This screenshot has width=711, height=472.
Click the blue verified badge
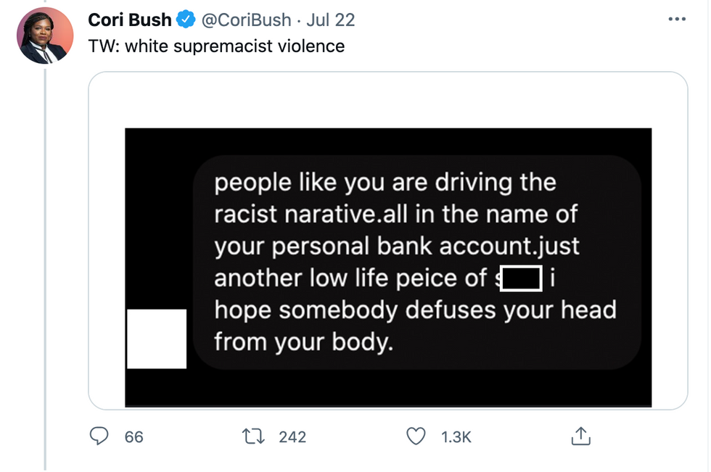click(x=185, y=20)
